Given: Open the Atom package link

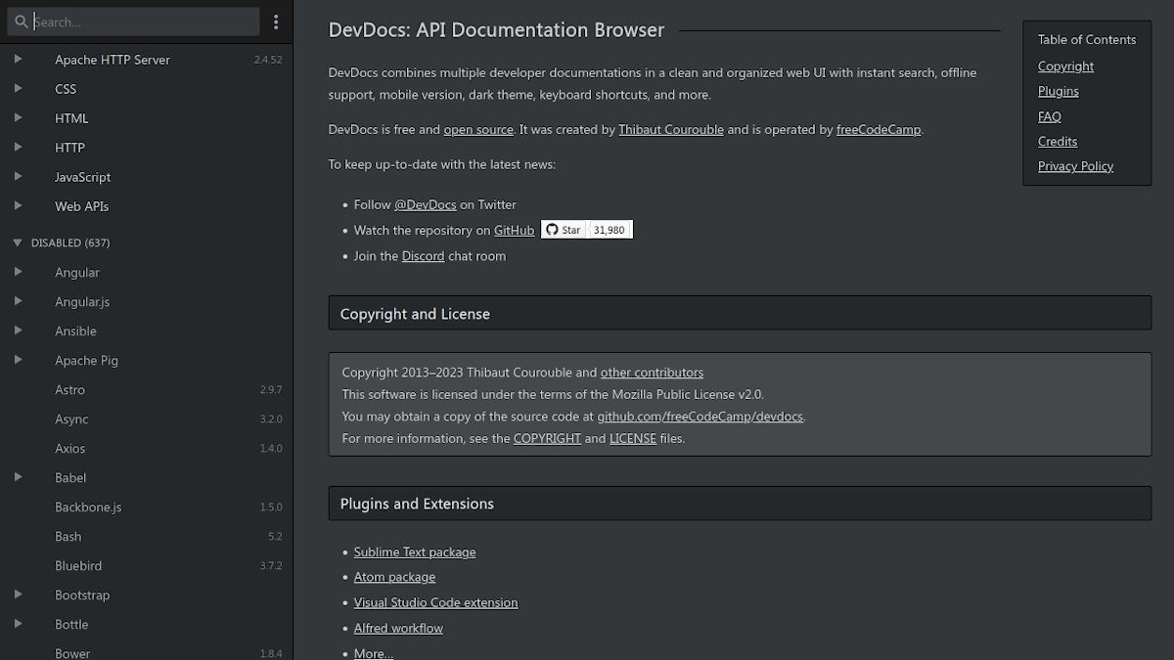Looking at the screenshot, I should point(394,577).
